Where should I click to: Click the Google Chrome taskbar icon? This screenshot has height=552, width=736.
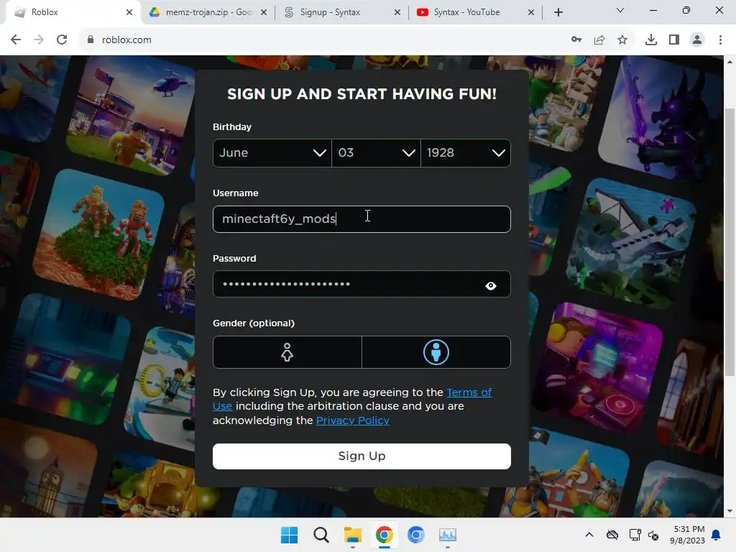384,535
